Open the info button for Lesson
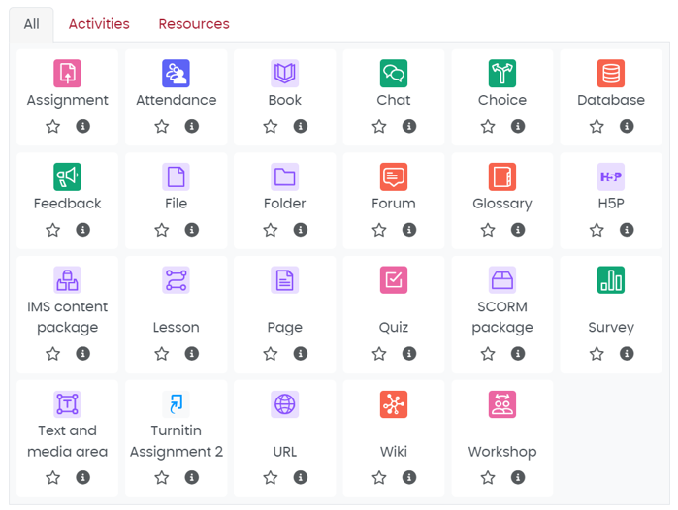 [192, 353]
